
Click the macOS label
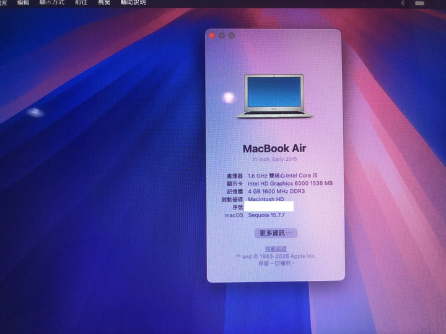(x=234, y=215)
